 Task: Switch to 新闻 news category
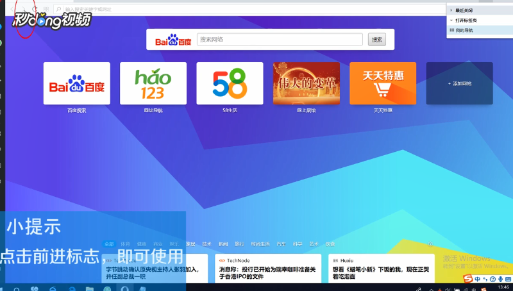tap(223, 244)
